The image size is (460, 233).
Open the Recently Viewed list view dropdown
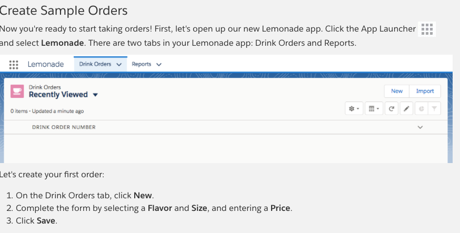(x=95, y=95)
